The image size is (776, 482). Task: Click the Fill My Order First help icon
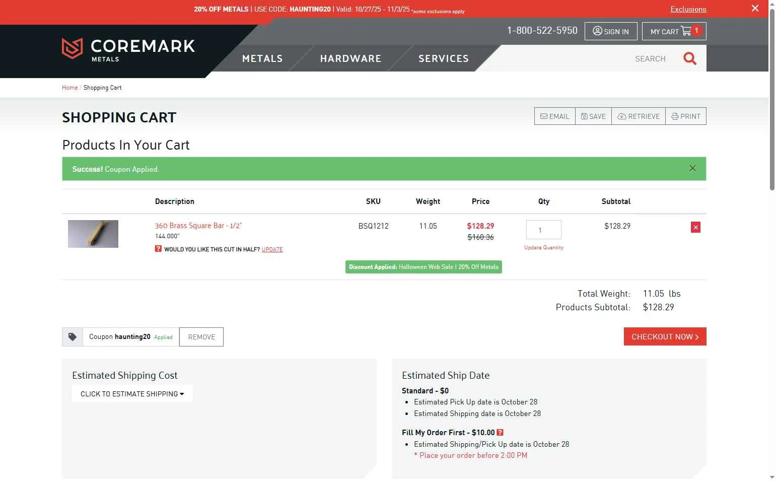[x=500, y=432]
